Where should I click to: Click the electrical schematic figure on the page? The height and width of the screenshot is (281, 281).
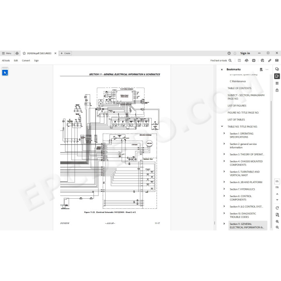pyautogui.click(x=110, y=148)
